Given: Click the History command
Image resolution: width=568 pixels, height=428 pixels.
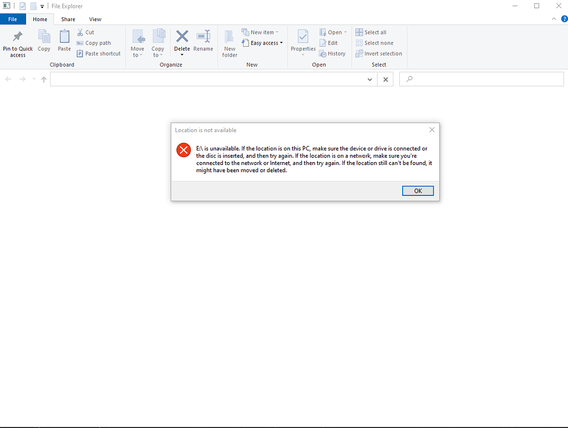Looking at the screenshot, I should (332, 54).
